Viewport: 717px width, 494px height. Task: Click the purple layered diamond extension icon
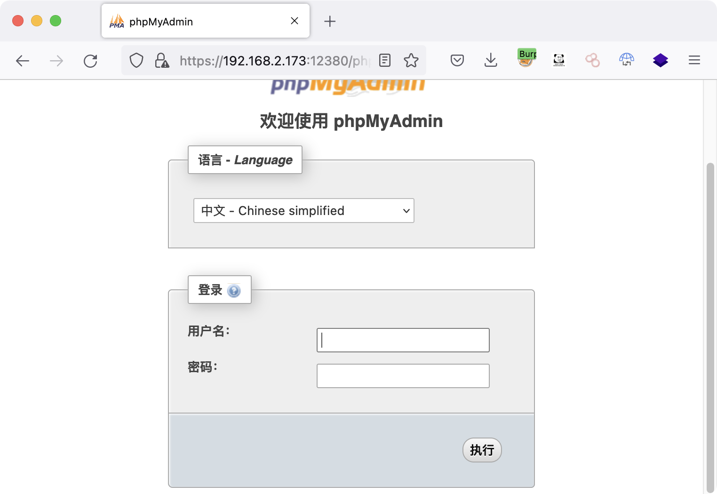click(x=660, y=60)
